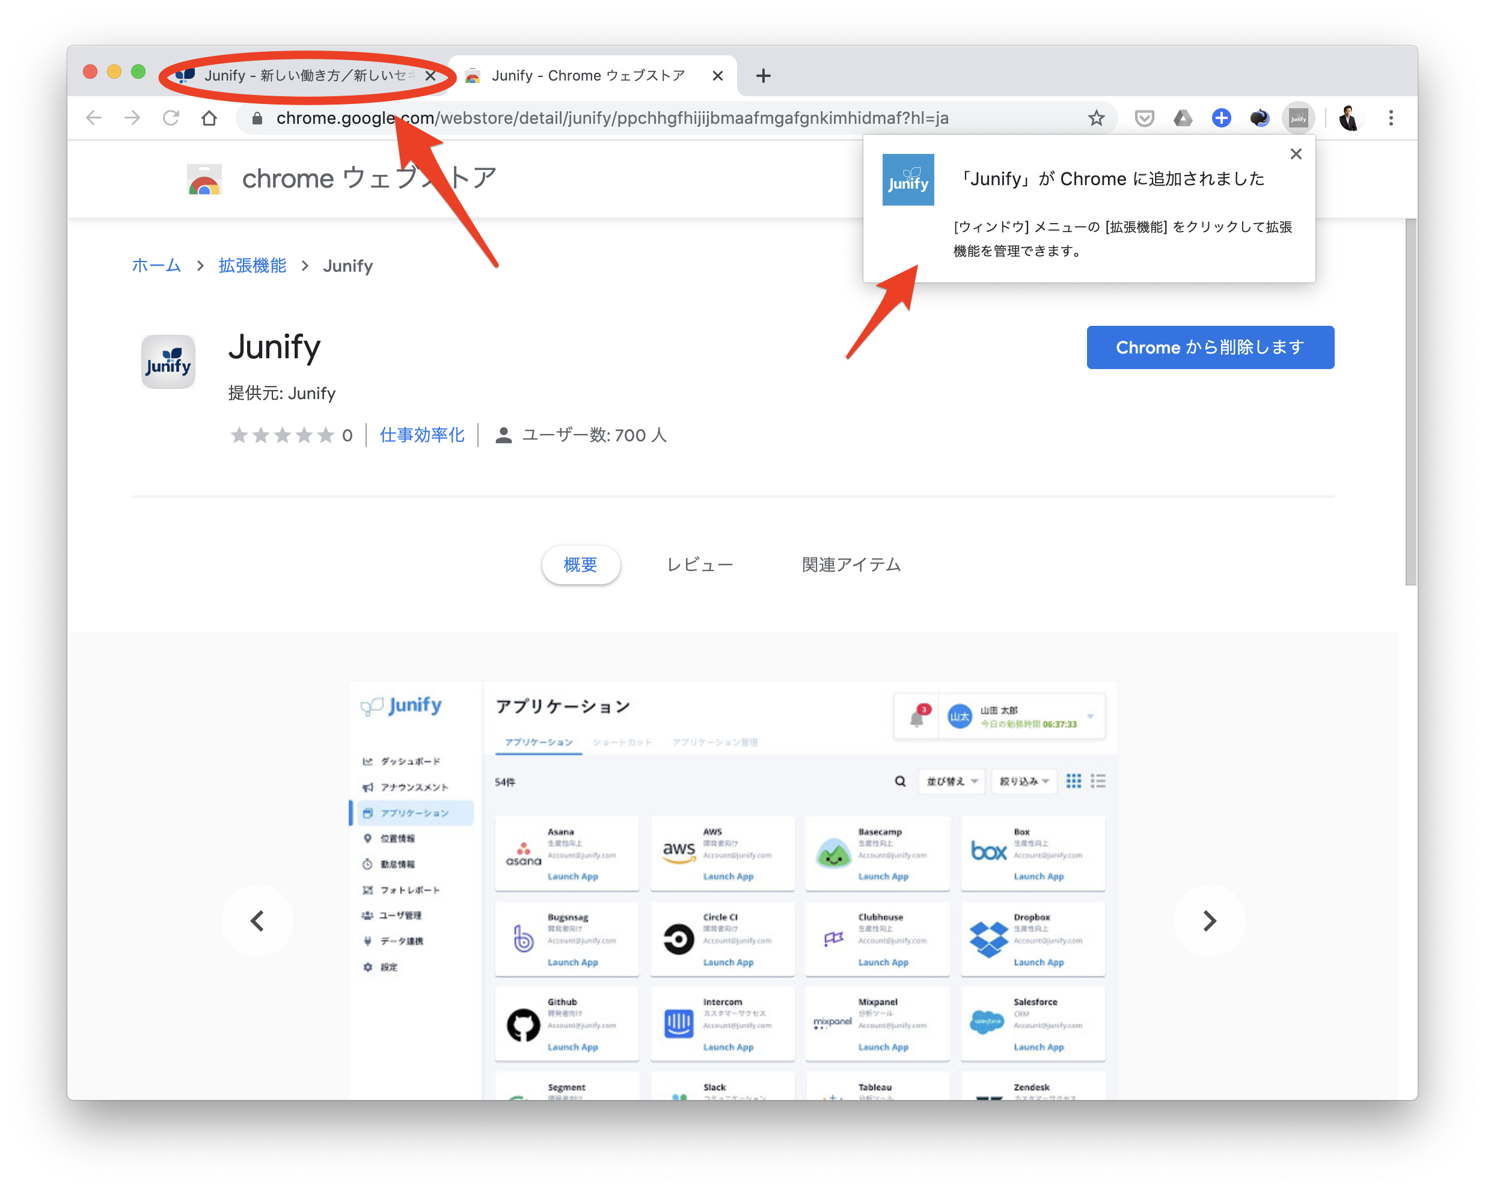Switch to the 関連アイテム tab
This screenshot has height=1189, width=1485.
coord(851,564)
